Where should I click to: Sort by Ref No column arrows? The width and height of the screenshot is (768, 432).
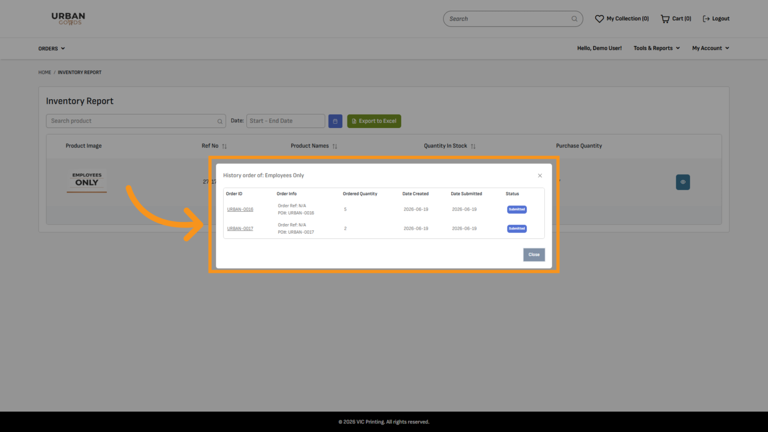(224, 146)
